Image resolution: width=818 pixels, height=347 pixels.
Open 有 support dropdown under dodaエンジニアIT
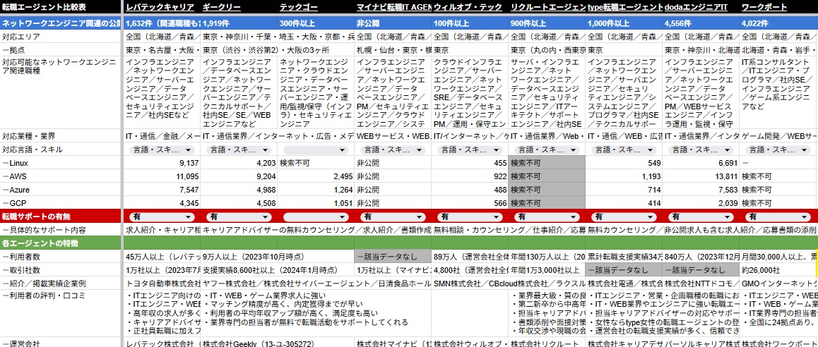tap(701, 217)
